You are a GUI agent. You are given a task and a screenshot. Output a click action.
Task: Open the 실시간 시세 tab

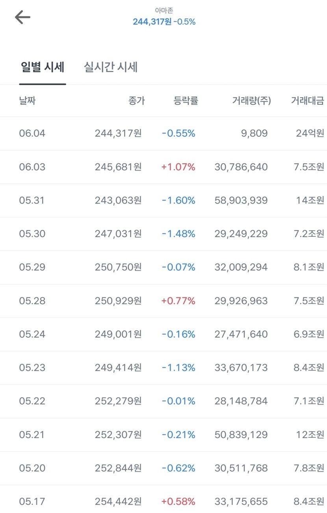click(111, 67)
